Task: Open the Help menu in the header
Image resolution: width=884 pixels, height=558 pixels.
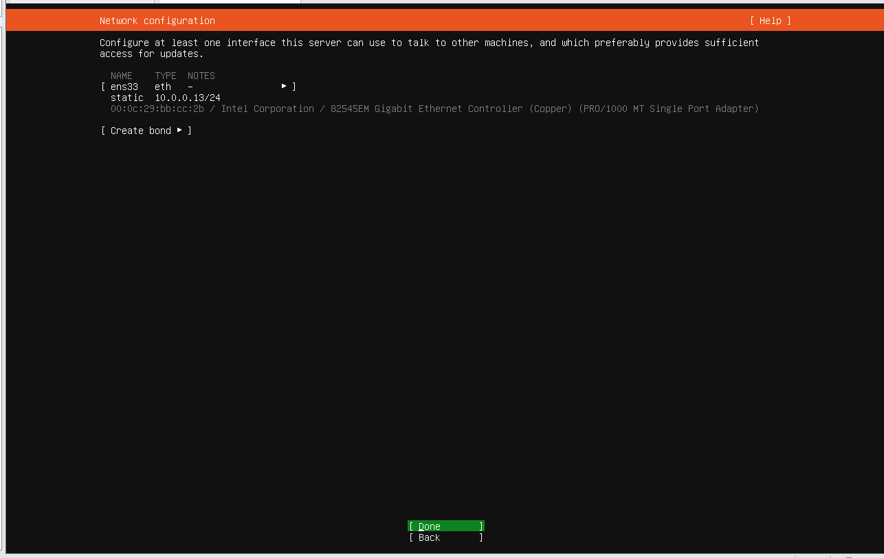Action: coord(770,21)
